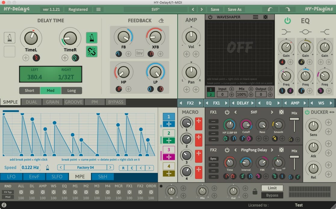Image resolution: width=336 pixels, height=209 pixels.
Task: Select previous FX1 type arrow left of SVF
Action: pyautogui.click(x=235, y=112)
